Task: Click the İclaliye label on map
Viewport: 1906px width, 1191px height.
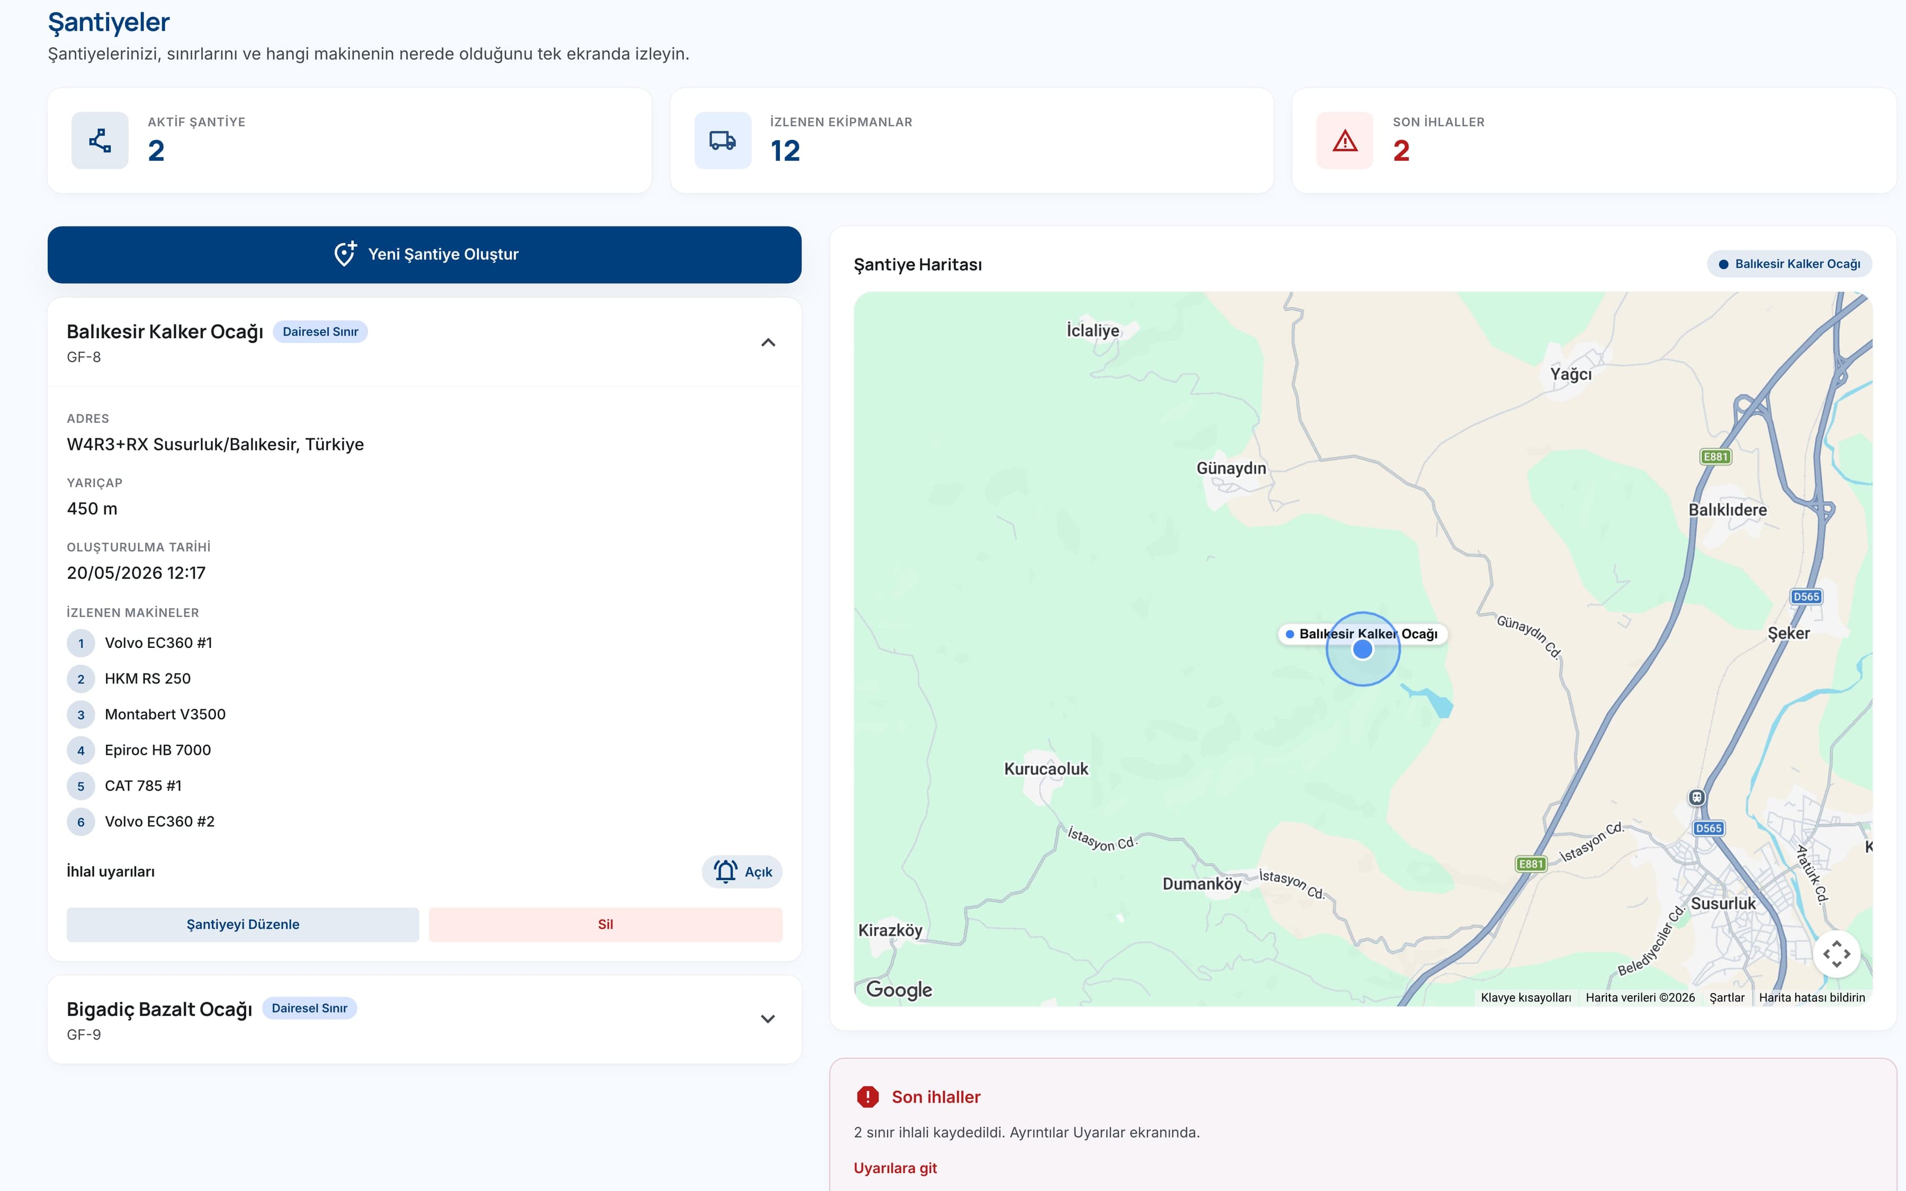Action: pyautogui.click(x=1093, y=331)
